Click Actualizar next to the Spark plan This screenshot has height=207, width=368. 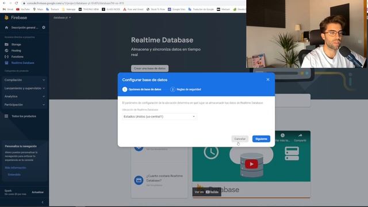click(38, 192)
